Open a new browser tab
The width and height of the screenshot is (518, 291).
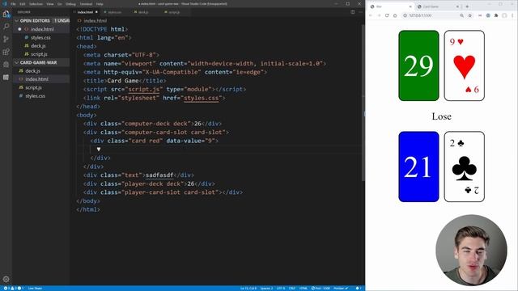click(467, 6)
